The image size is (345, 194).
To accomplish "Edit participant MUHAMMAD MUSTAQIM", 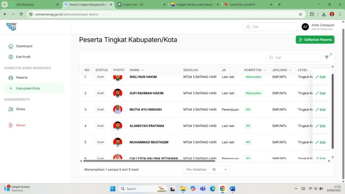I will click(320, 142).
